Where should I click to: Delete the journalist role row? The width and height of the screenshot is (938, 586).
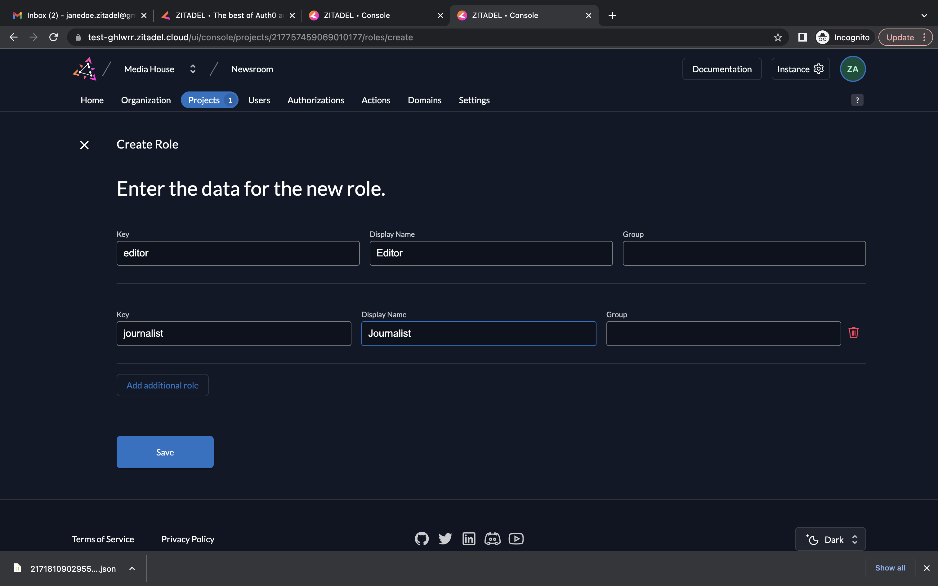coord(853,332)
